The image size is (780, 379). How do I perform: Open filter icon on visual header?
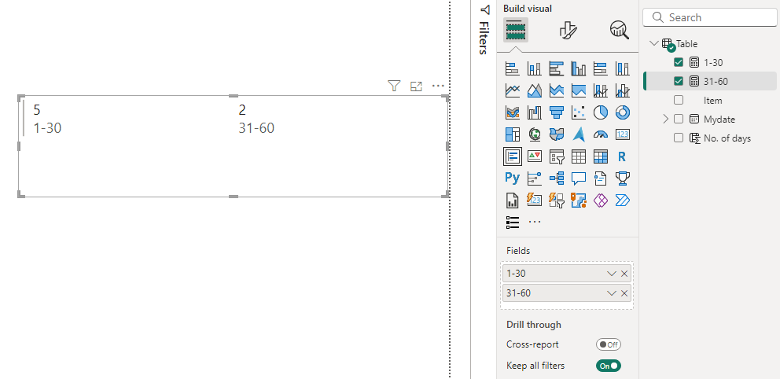coord(394,86)
